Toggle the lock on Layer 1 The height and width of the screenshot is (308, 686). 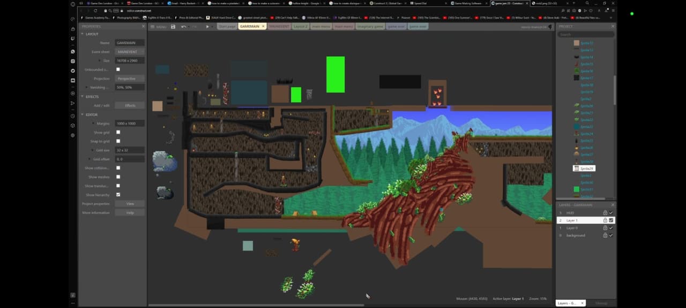[605, 220]
